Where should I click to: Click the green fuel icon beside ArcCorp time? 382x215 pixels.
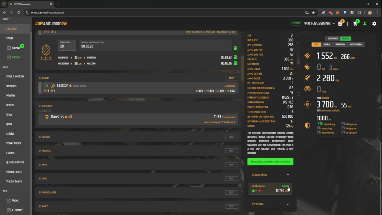pyautogui.click(x=235, y=63)
